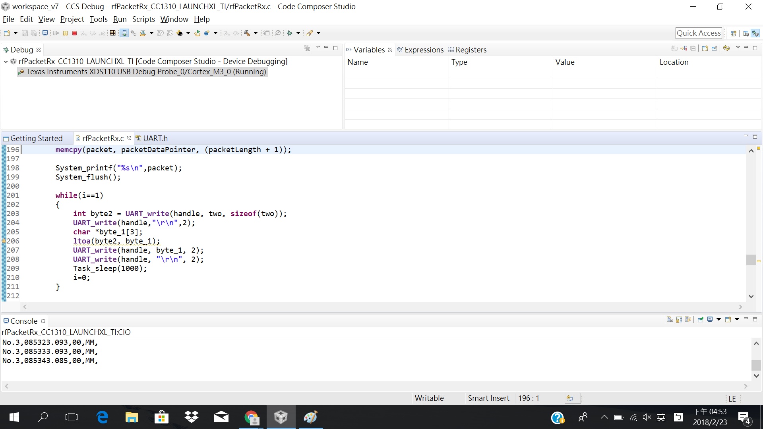The image size is (763, 429).
Task: Collapse the rfPacketRx_CC1310_LAUNCHXL_TI debug node
Action: point(6,62)
